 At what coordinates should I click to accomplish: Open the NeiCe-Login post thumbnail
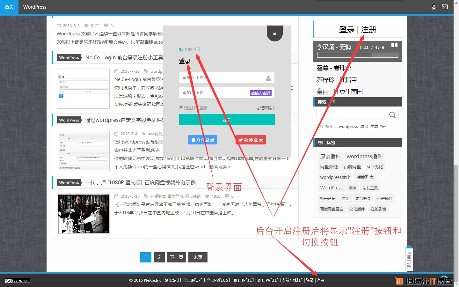(x=83, y=89)
